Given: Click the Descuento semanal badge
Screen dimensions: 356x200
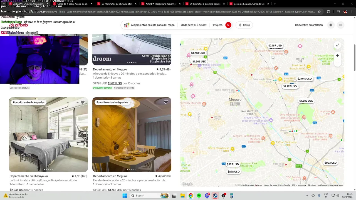Looking at the screenshot, I should [102, 88].
